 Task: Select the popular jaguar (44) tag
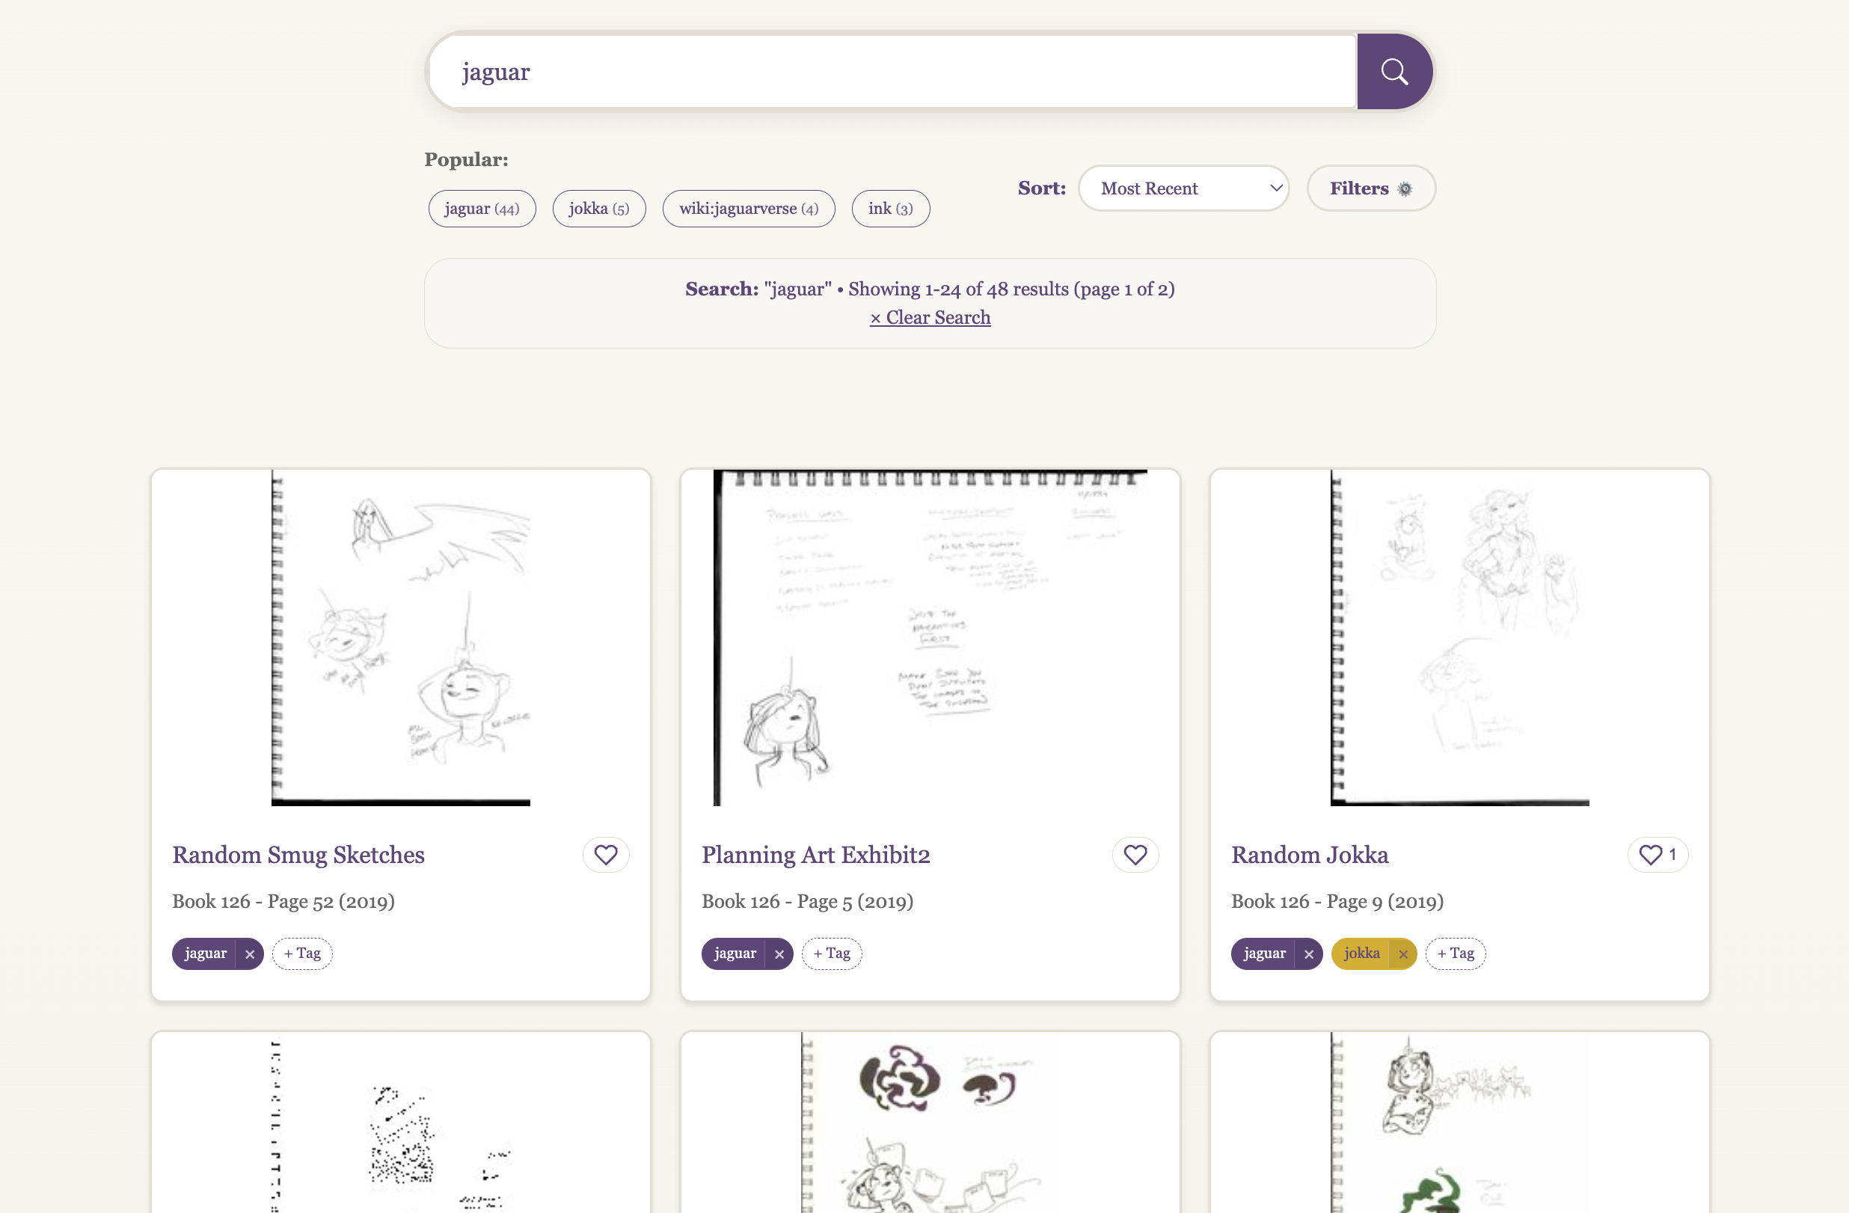[482, 208]
